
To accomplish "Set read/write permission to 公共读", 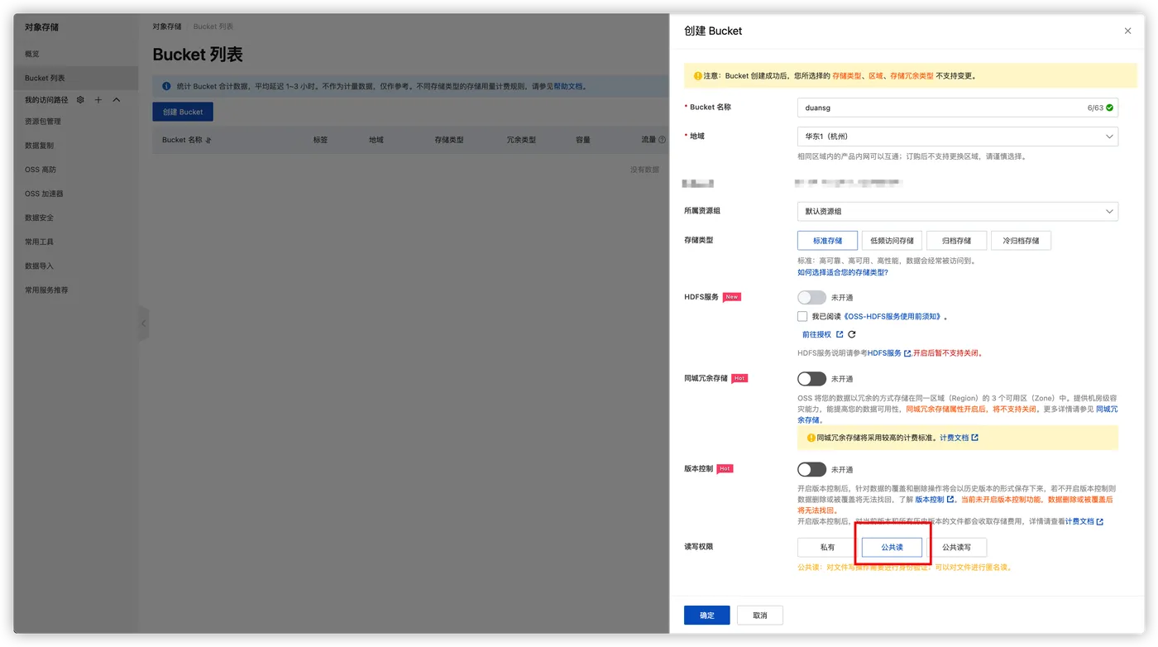I will click(x=892, y=547).
